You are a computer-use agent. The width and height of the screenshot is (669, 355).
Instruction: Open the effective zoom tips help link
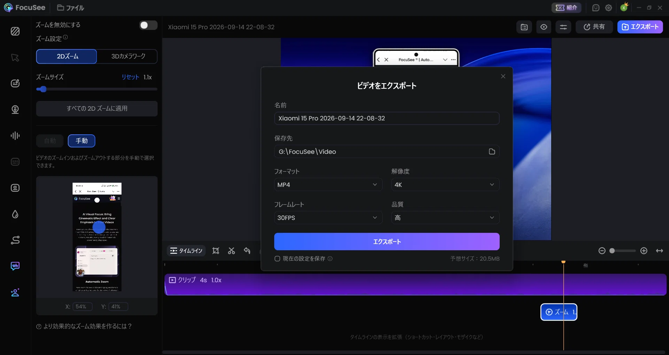(x=84, y=326)
